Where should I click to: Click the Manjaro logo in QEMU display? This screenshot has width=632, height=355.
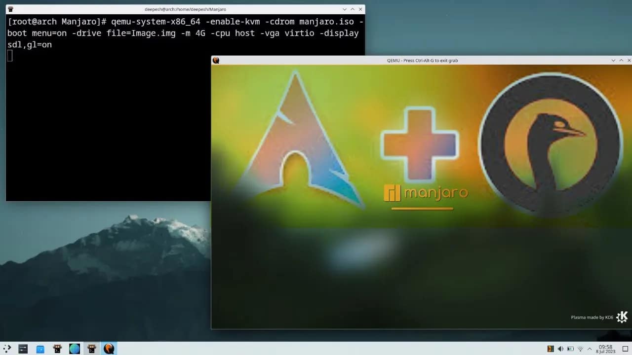(x=426, y=193)
